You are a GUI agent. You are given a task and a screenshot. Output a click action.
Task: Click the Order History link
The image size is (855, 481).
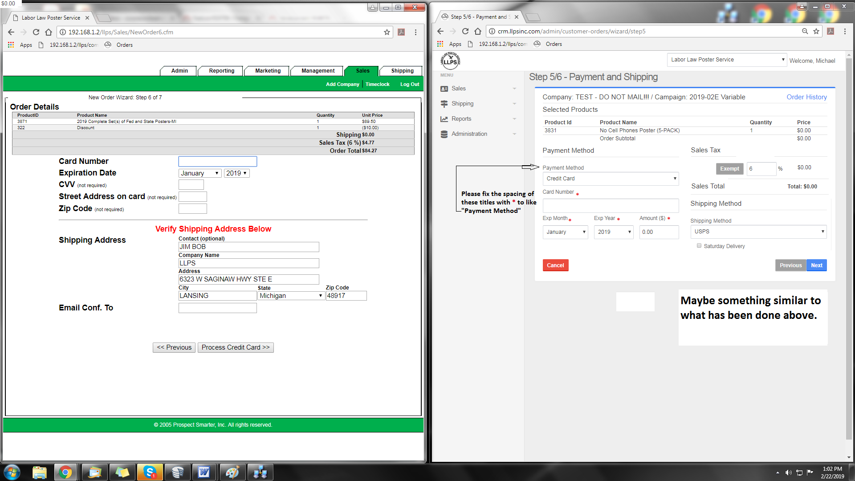806,97
